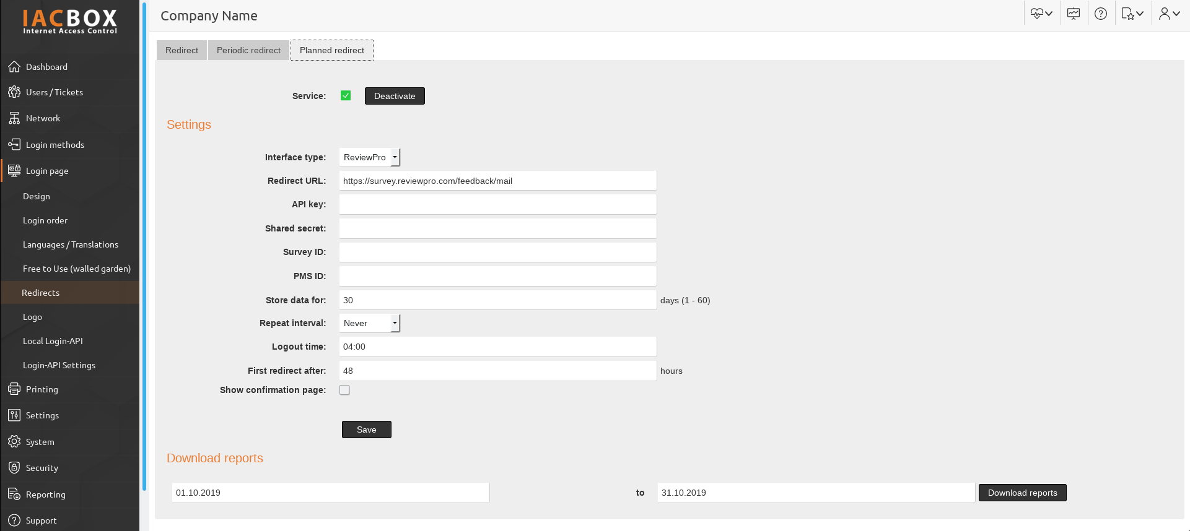Click the Survey ID input field
This screenshot has height=531, width=1190.
click(x=498, y=252)
